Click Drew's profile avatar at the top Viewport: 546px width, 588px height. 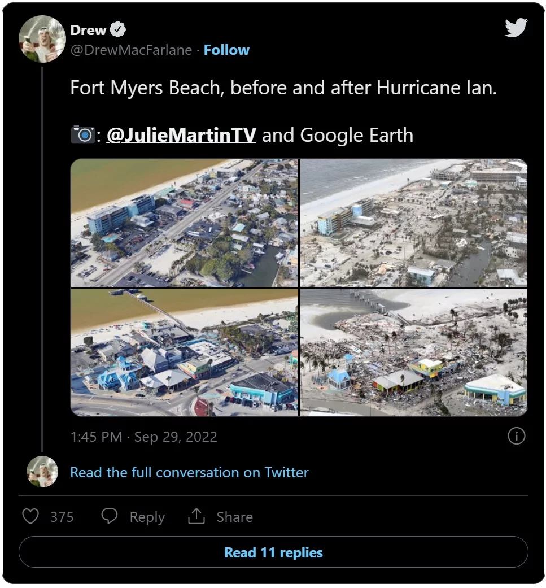click(42, 38)
